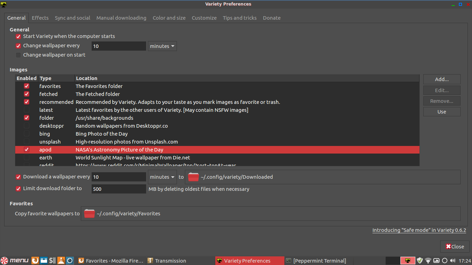Switch to the Effects tab
The height and width of the screenshot is (265, 472).
click(40, 18)
